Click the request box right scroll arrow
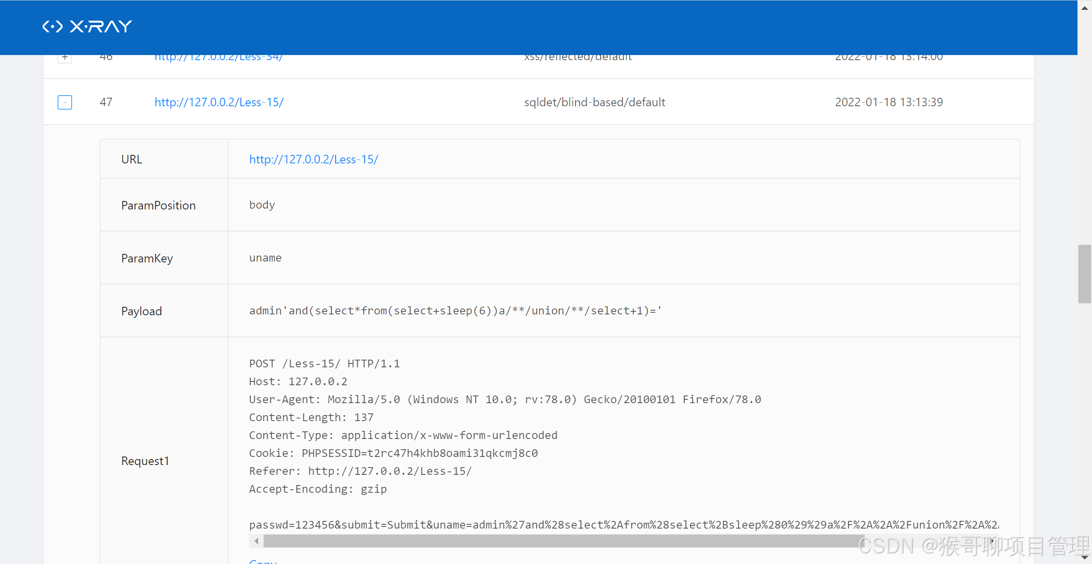Screen dimensions: 1092x564 (x=993, y=541)
